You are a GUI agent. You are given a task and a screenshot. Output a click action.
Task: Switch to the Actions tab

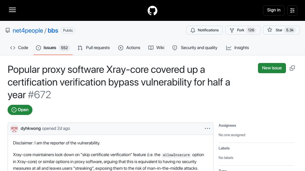click(129, 48)
